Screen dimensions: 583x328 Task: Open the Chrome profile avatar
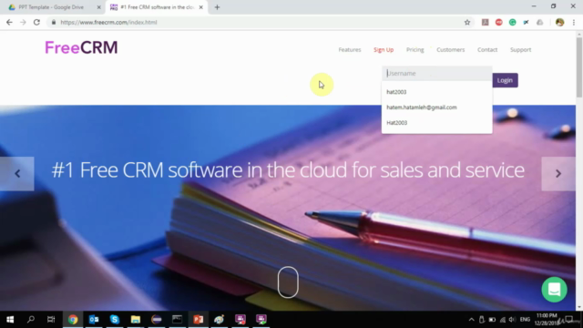559,22
